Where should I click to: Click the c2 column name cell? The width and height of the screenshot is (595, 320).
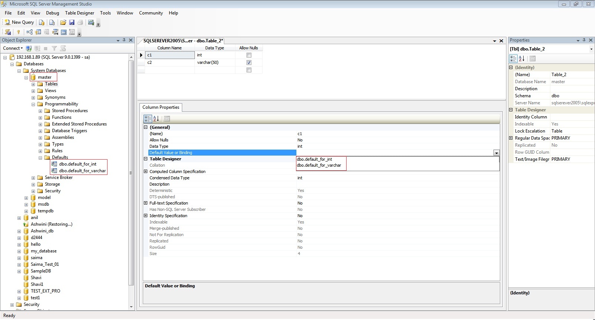(x=170, y=62)
